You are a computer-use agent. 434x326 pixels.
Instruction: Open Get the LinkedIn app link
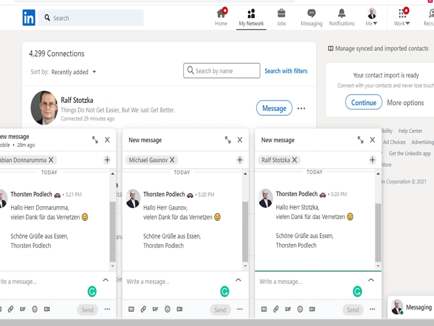pyautogui.click(x=410, y=153)
